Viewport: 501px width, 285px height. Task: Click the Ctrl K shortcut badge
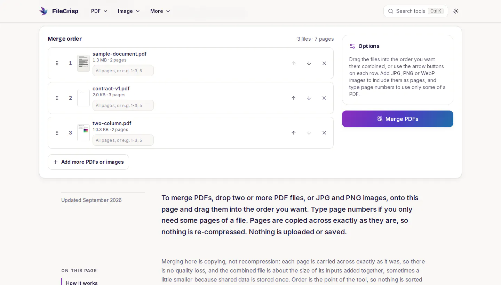tap(436, 11)
